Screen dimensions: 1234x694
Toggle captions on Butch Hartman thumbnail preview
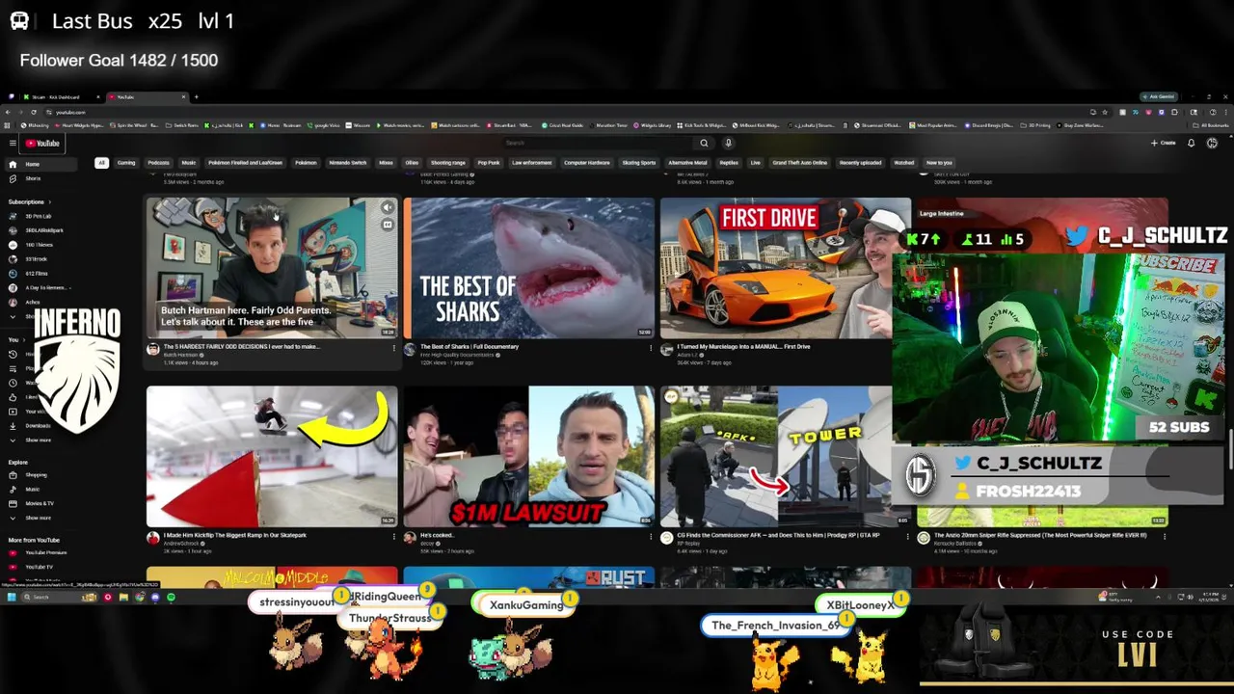pos(387,225)
